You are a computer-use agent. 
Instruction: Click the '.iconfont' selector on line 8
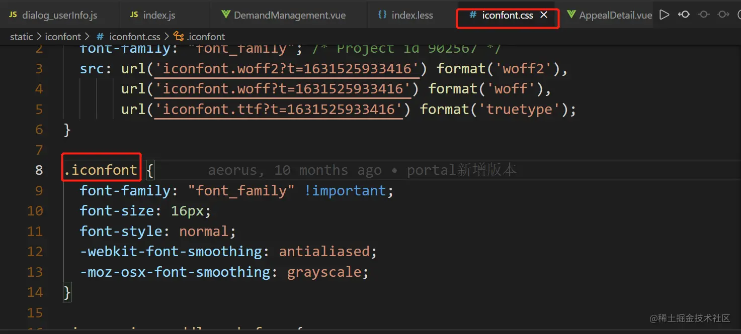tap(101, 170)
